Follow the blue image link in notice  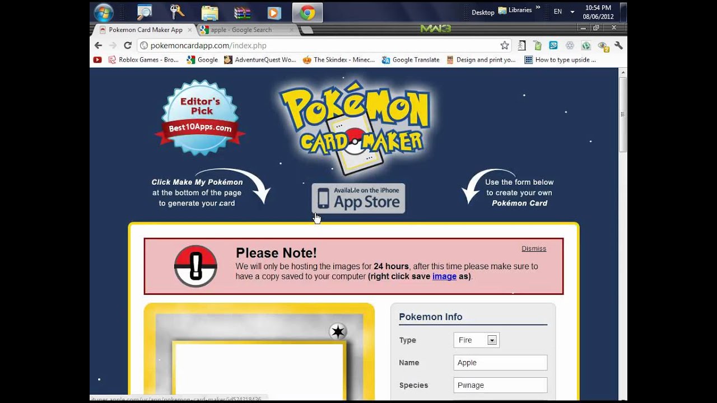pos(444,276)
